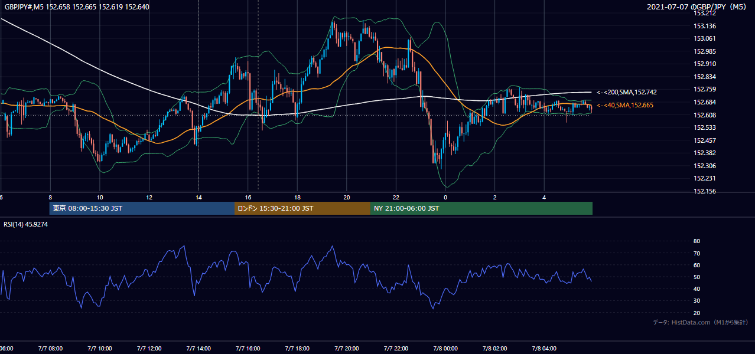Click price axis label 152.910
755x354 pixels.
[705, 64]
